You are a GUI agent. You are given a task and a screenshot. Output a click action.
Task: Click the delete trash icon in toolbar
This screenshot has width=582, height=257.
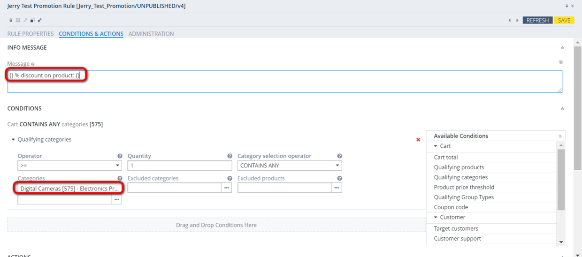pos(11,20)
